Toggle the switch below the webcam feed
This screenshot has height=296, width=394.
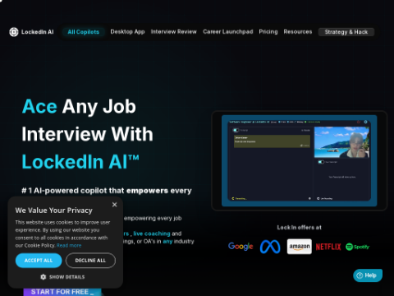point(321,162)
